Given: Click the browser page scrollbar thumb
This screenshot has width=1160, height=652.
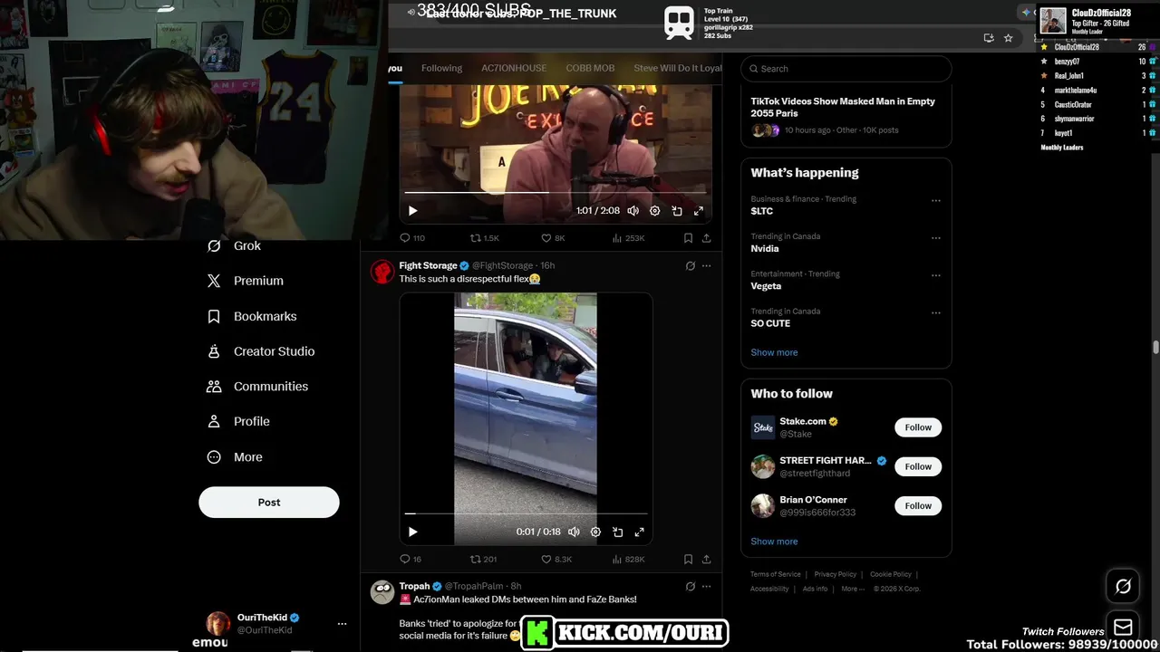Looking at the screenshot, I should [1155, 348].
